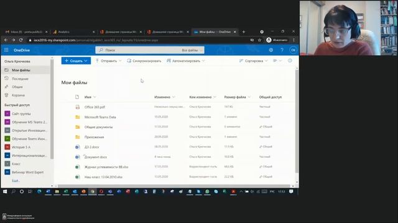The width and height of the screenshot is (398, 223).
Task: Click the Word icon of Документ.docx
Action: (77, 157)
